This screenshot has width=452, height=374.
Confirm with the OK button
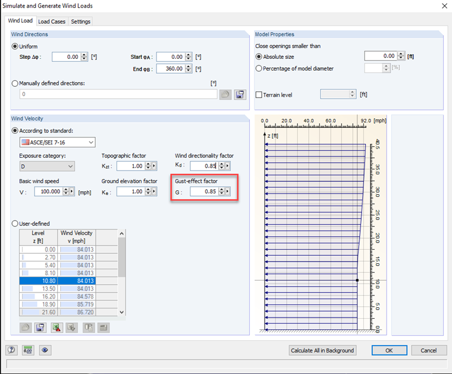pos(389,350)
